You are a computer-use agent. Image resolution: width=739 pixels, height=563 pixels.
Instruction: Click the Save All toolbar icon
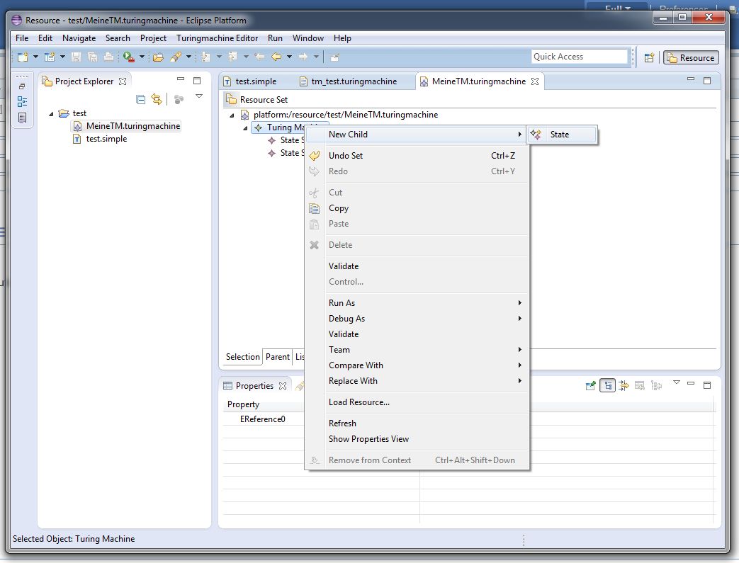92,57
